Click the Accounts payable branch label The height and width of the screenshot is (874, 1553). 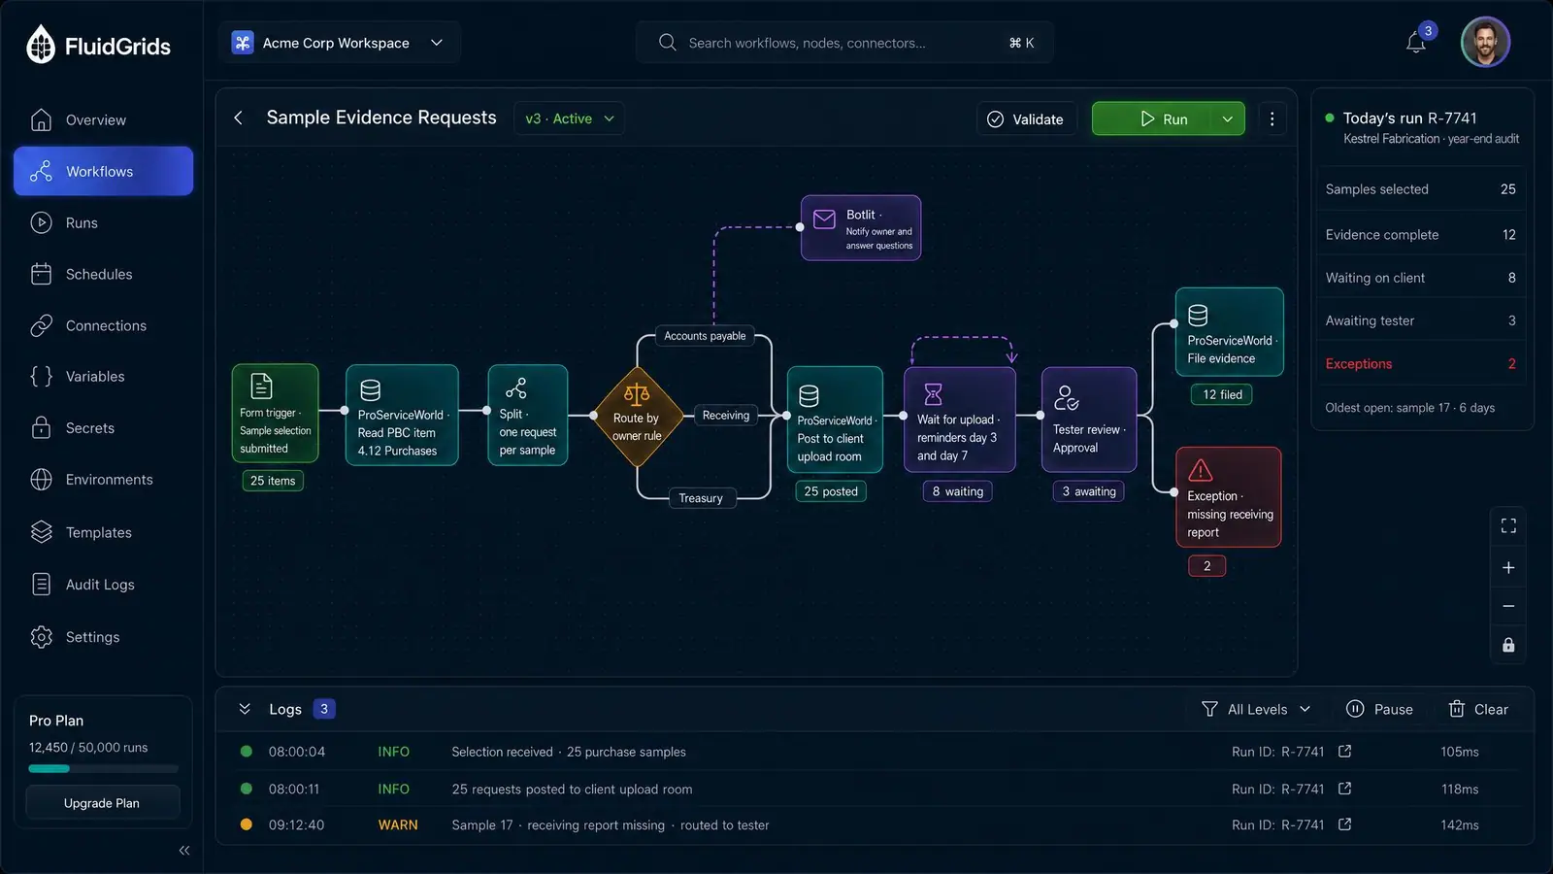pos(705,336)
